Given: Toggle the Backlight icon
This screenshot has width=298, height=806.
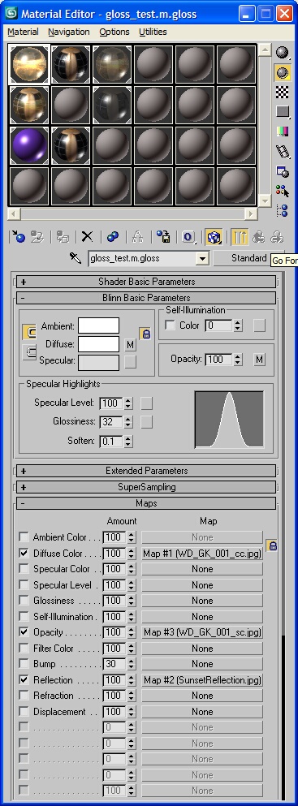Looking at the screenshot, I should pos(282,72).
